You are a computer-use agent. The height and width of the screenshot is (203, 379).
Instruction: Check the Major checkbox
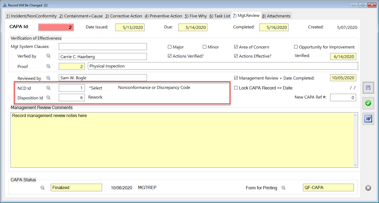(169, 47)
